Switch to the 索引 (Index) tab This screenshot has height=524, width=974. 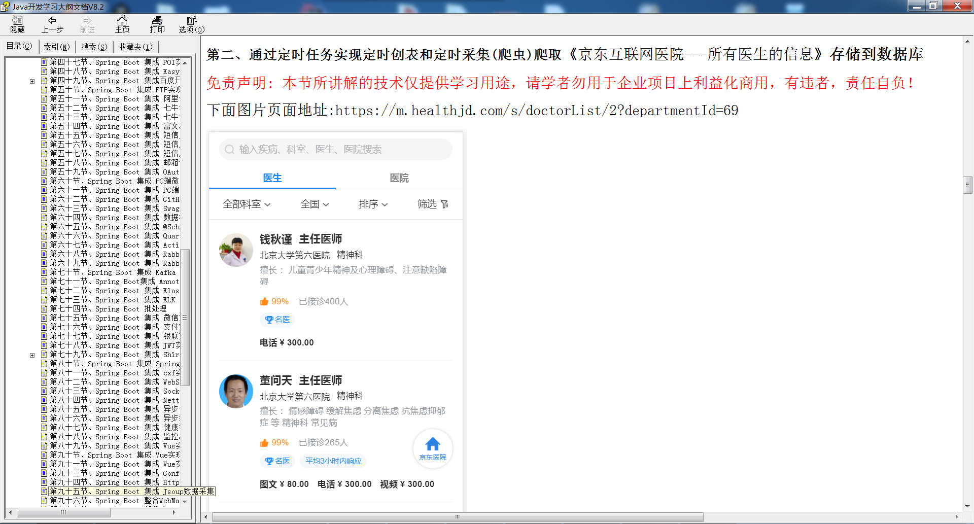click(x=56, y=47)
